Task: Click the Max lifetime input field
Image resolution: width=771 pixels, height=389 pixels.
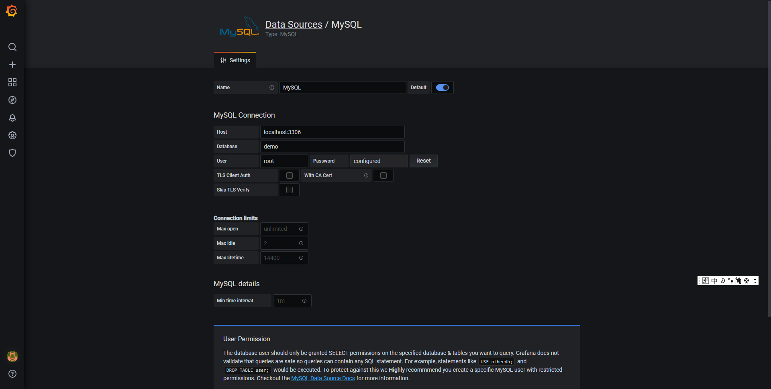Action: 284,258
